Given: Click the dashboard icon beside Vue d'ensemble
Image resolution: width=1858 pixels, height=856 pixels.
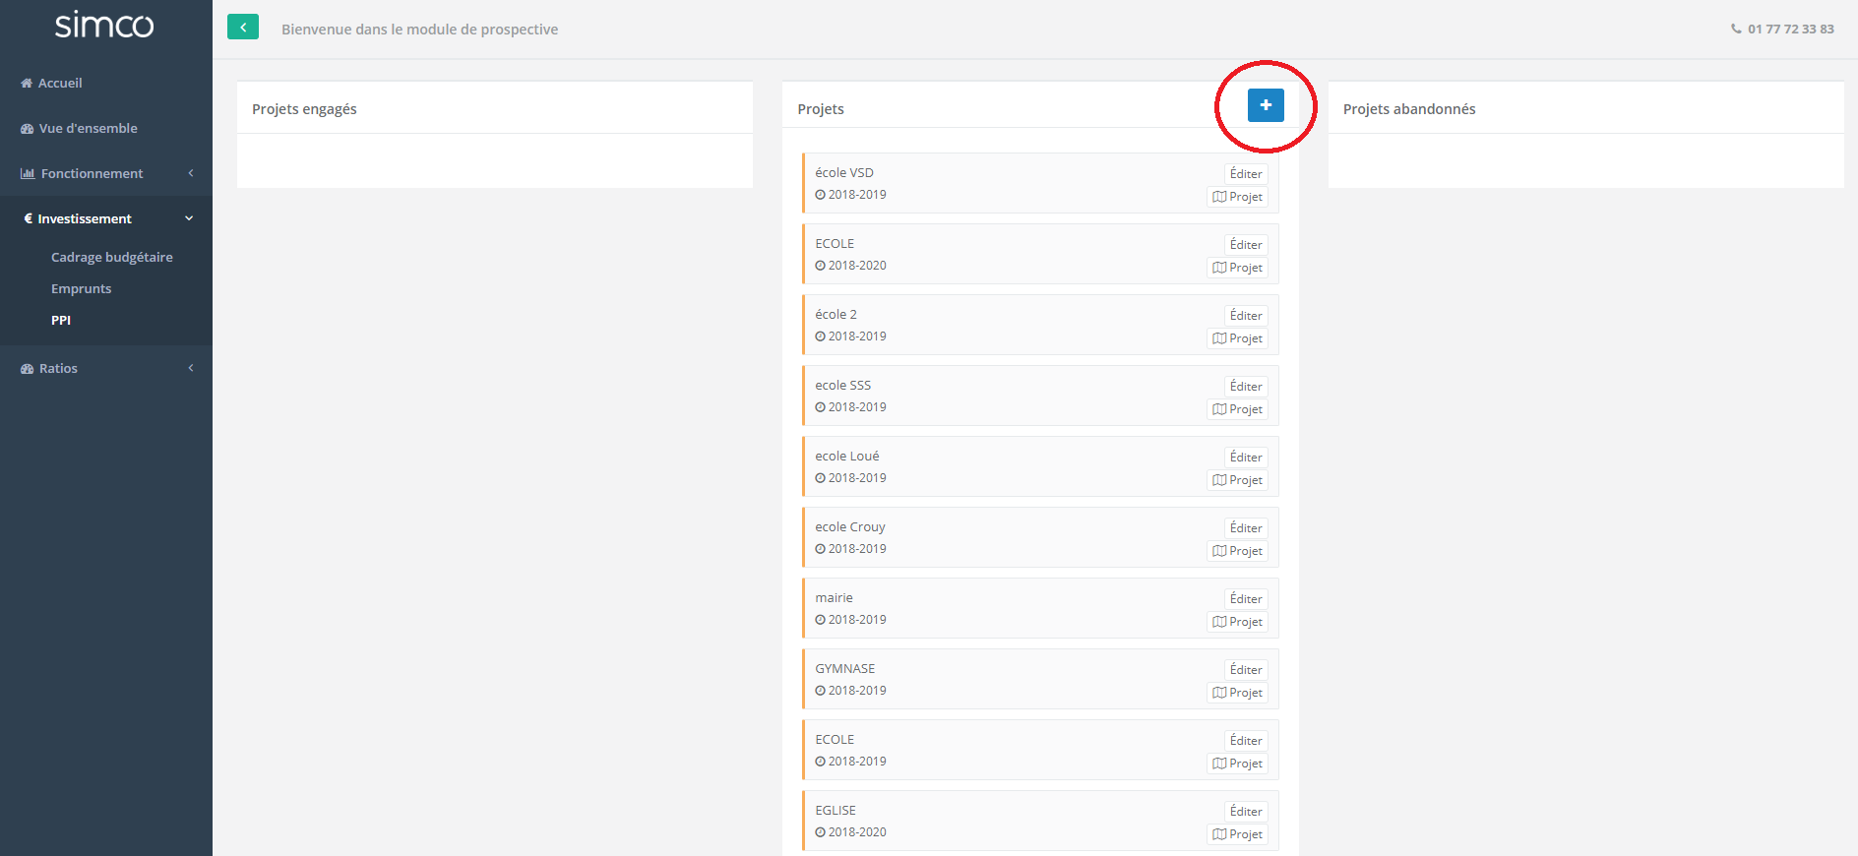Looking at the screenshot, I should 27,129.
